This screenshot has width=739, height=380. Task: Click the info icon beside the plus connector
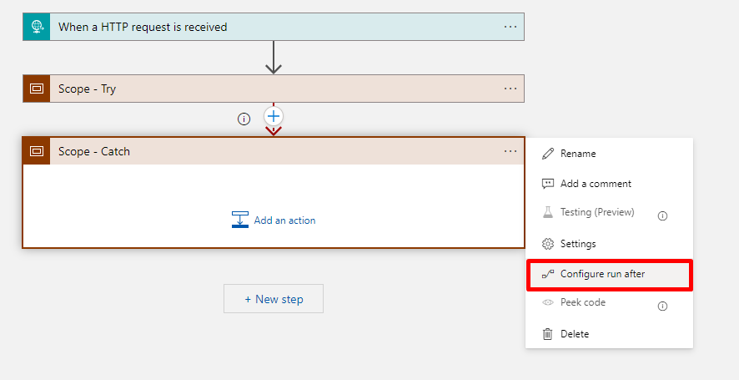pos(244,119)
